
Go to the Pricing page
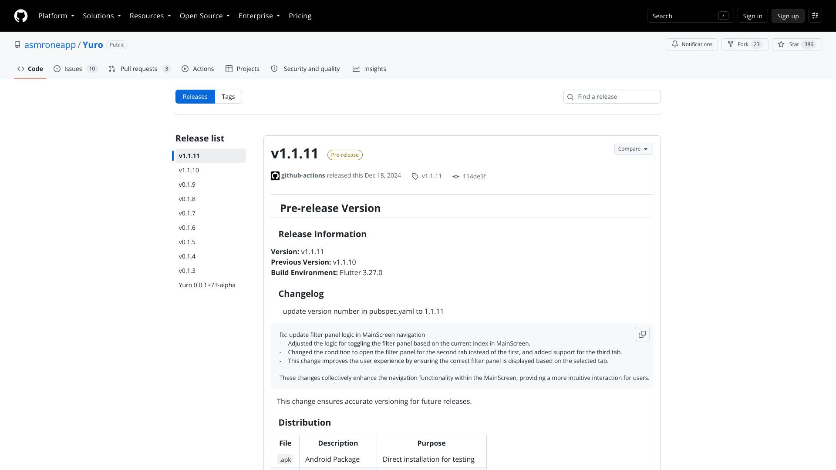coord(300,16)
